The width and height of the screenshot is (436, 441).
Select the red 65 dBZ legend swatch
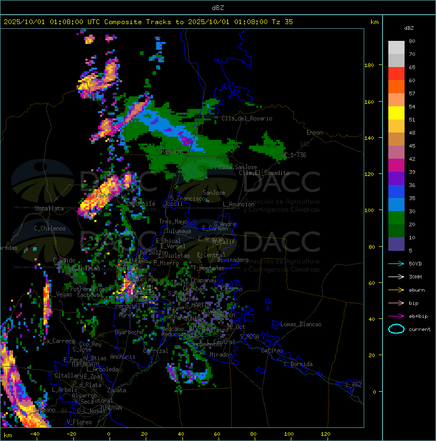click(396, 73)
